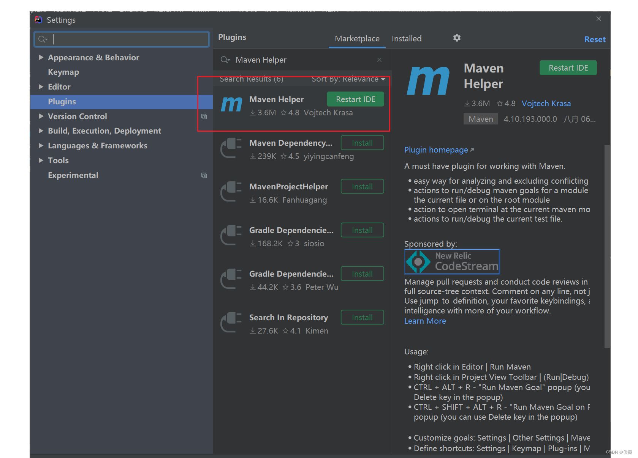
Task: Click the Maven category tag
Action: [481, 119]
